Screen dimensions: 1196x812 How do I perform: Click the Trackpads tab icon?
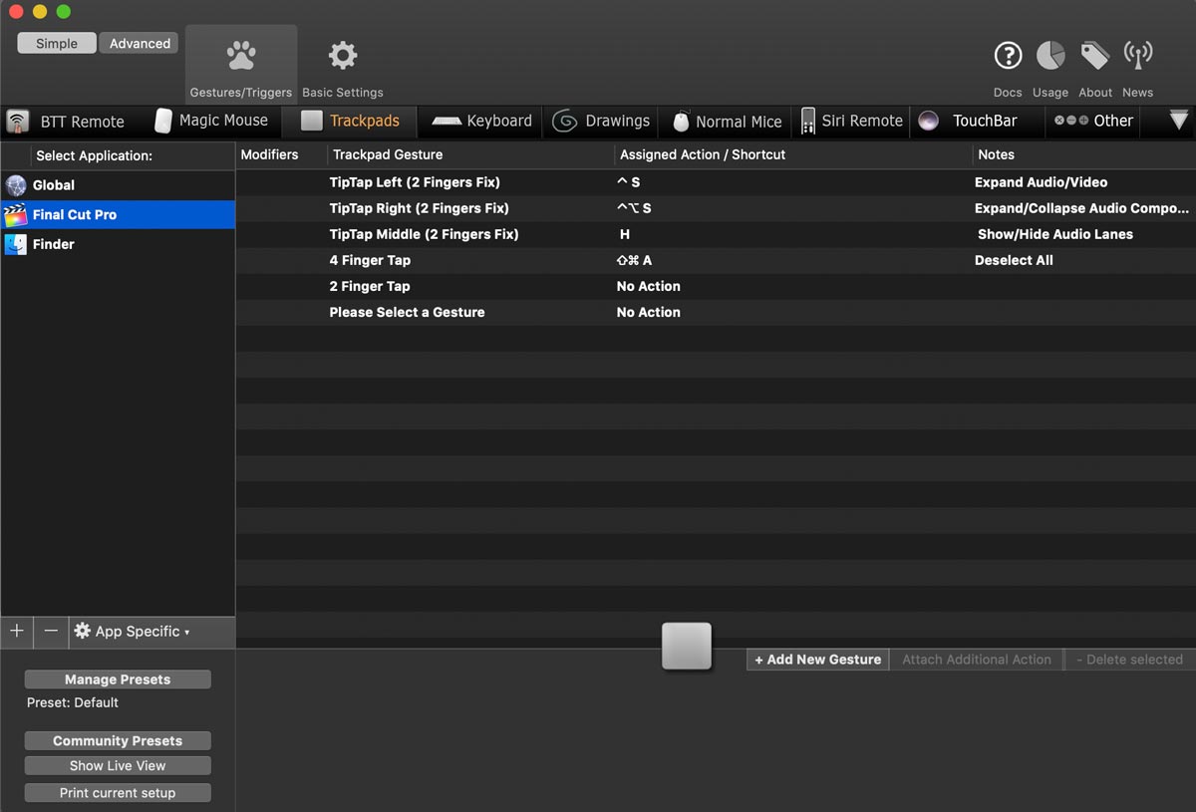[312, 121]
